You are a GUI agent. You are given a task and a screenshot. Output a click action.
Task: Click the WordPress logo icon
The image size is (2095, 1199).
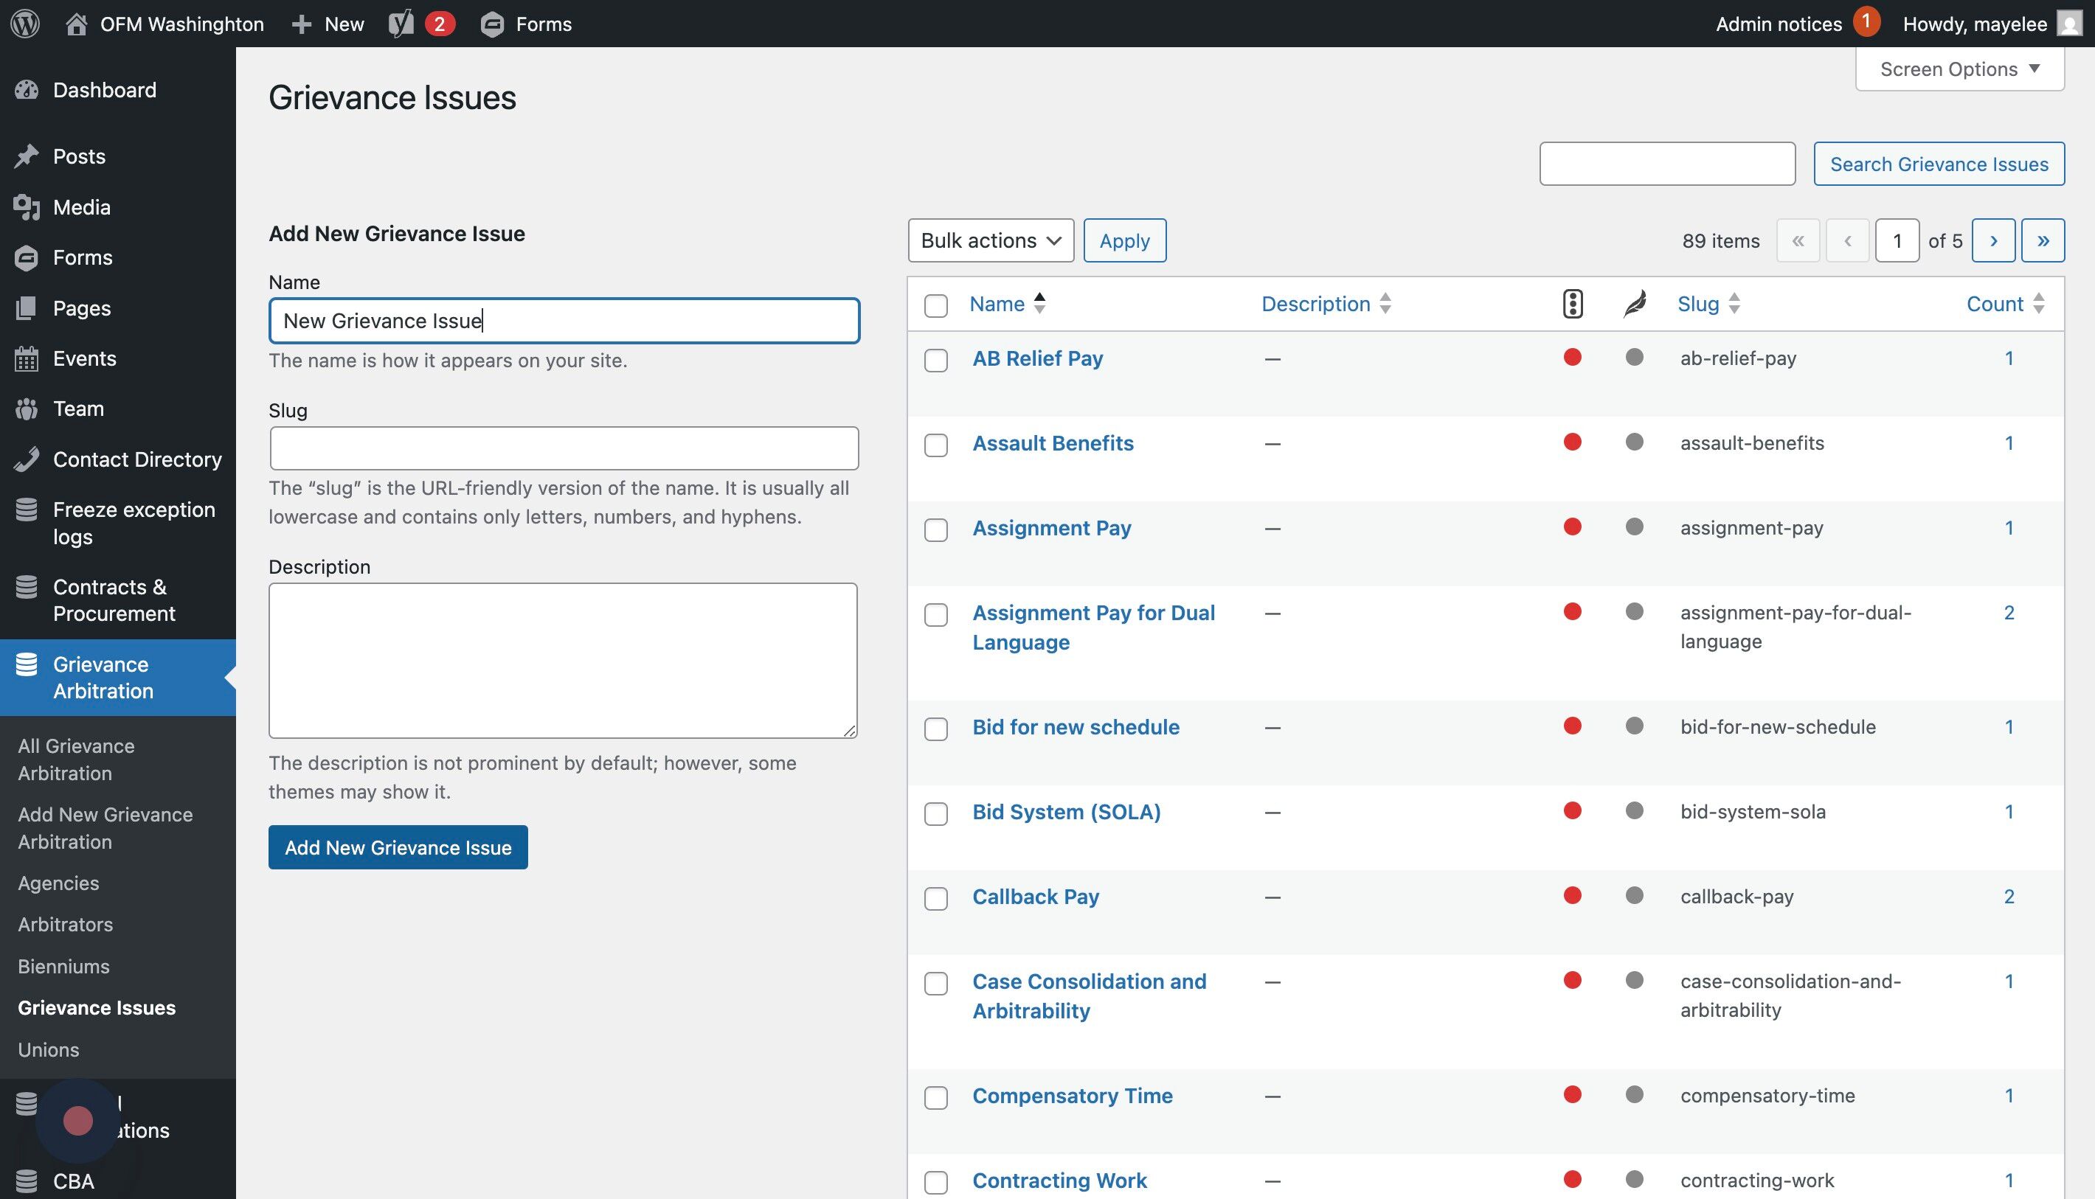tap(26, 23)
